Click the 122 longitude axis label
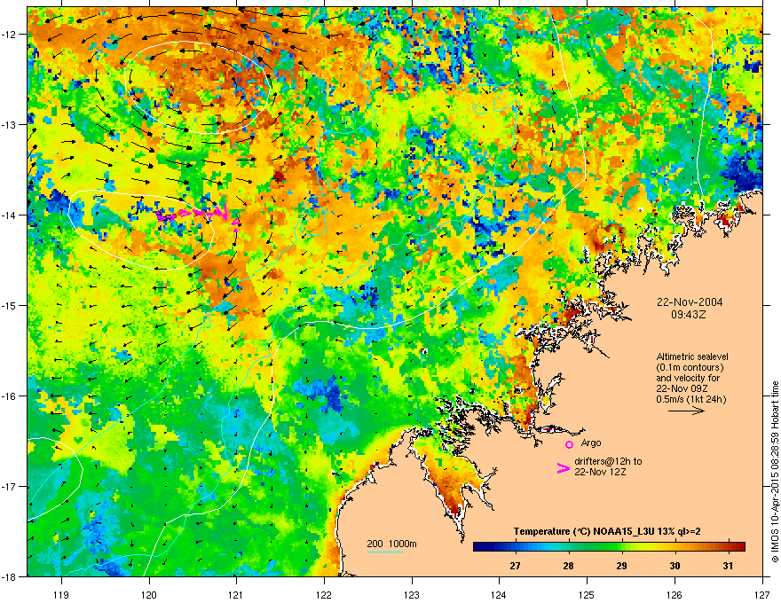This screenshot has width=781, height=603. pyautogui.click(x=324, y=594)
